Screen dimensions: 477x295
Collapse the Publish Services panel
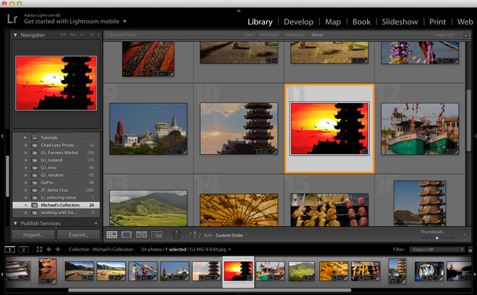(15, 223)
